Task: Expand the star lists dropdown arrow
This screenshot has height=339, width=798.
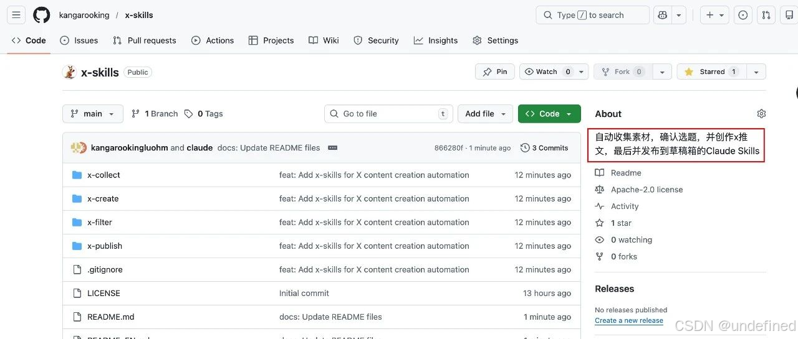Action: click(756, 72)
